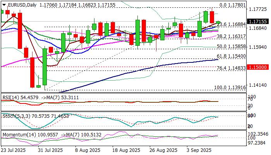The width and height of the screenshot is (271, 155).
Task: Select the Fibonacci 50.0 1.15858 label
Action: (231, 46)
